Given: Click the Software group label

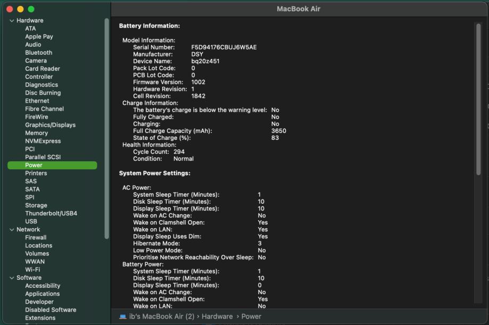Looking at the screenshot, I should pyautogui.click(x=29, y=278).
